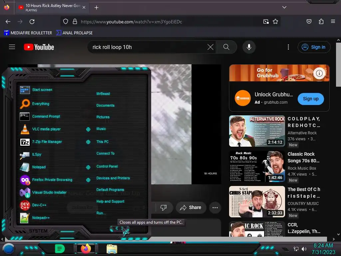The image size is (341, 256).
Task: Go to the YouTube home logo
Action: pos(39,47)
